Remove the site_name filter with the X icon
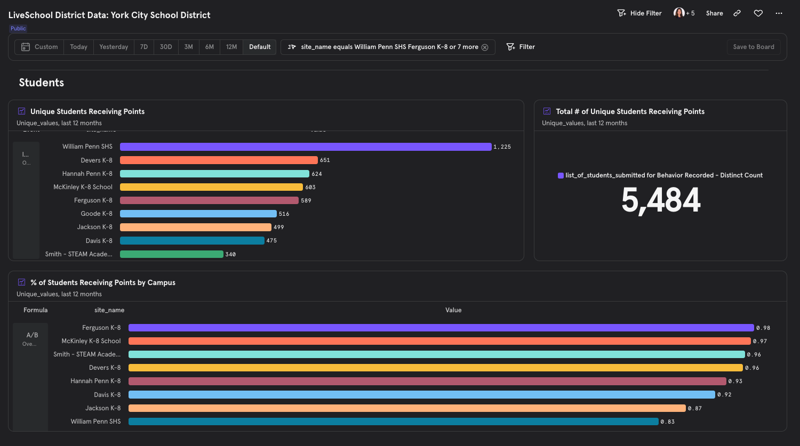The height and width of the screenshot is (446, 800). (485, 47)
